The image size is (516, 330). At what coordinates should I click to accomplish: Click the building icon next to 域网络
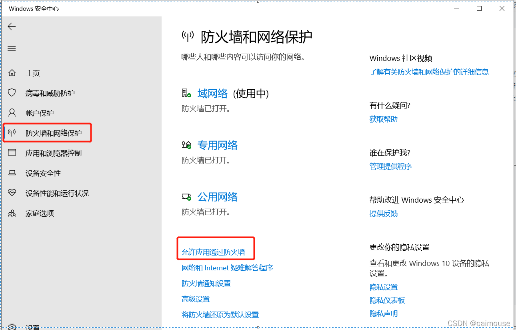[x=186, y=93]
